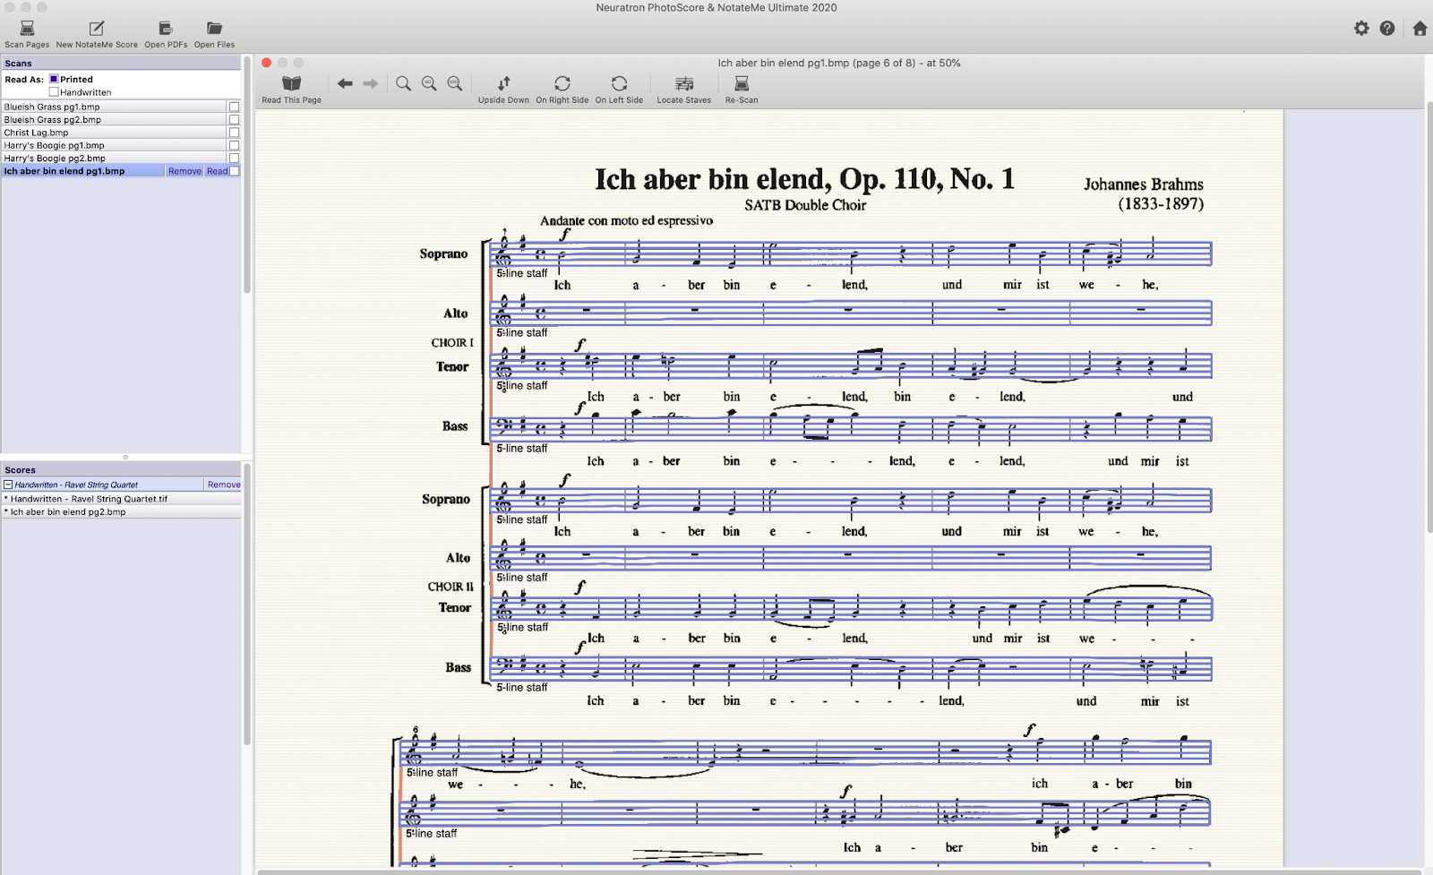1433x875 pixels.
Task: Click the third magnifier zoom icon
Action: pyautogui.click(x=455, y=83)
